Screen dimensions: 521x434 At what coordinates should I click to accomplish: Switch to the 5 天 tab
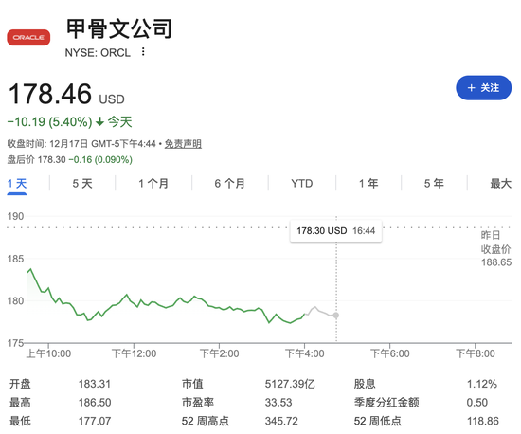[82, 184]
